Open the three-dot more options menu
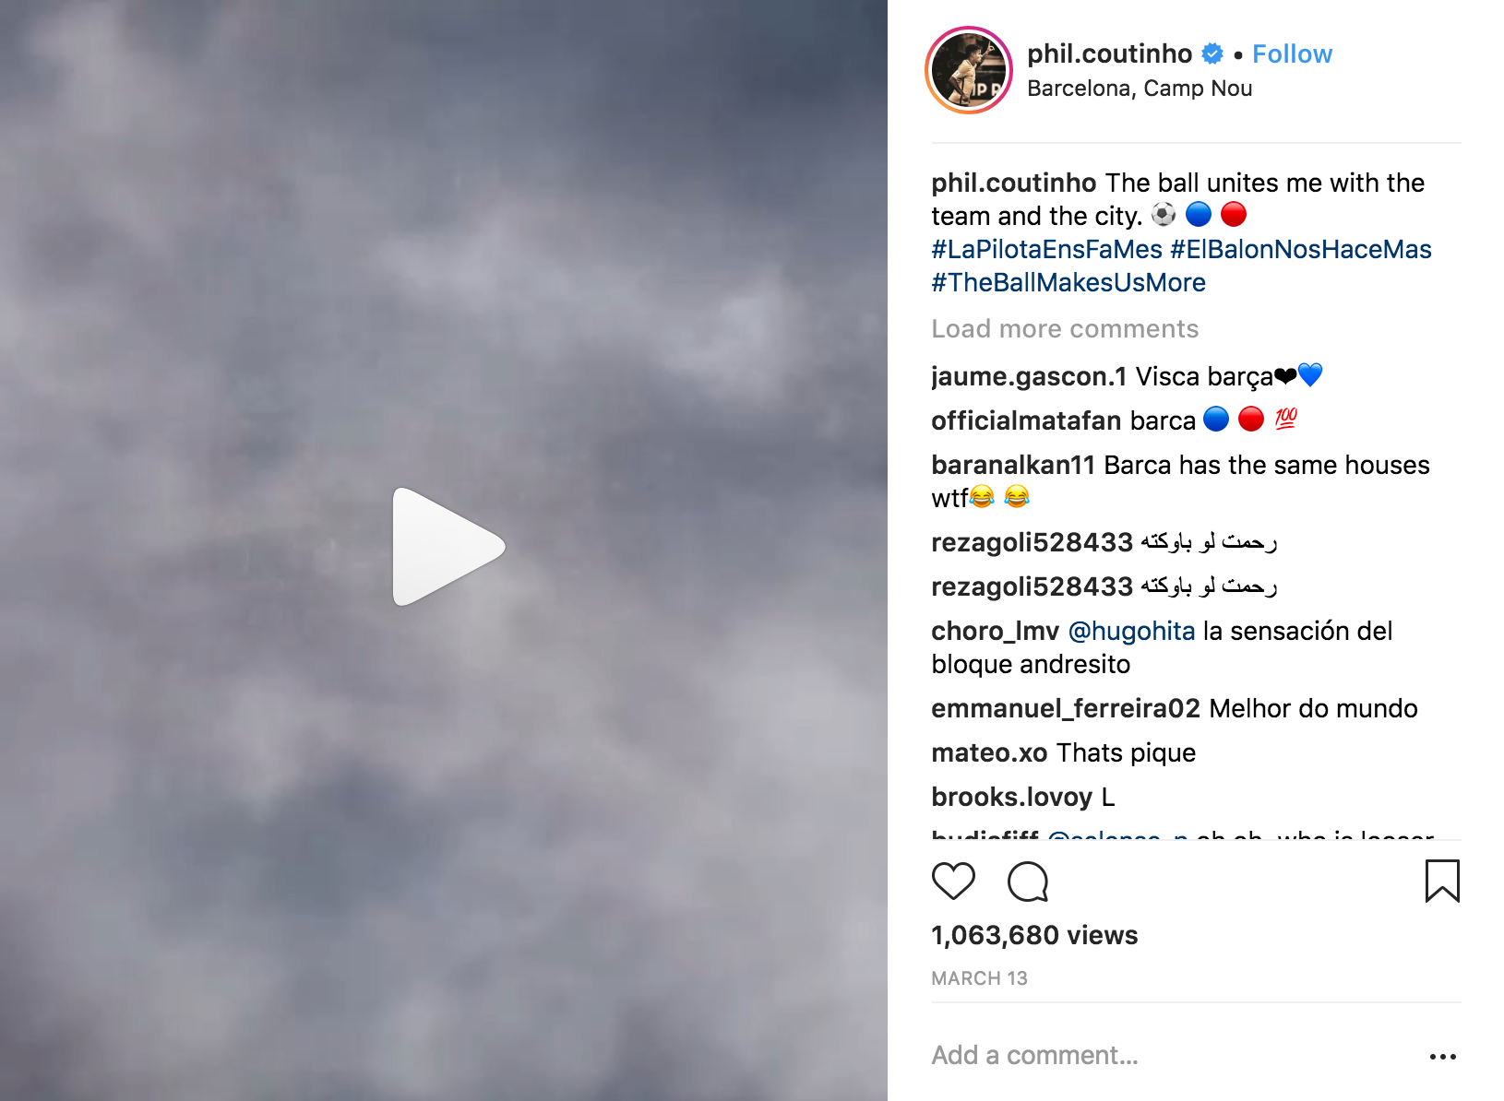The width and height of the screenshot is (1504, 1101). 1442,1057
